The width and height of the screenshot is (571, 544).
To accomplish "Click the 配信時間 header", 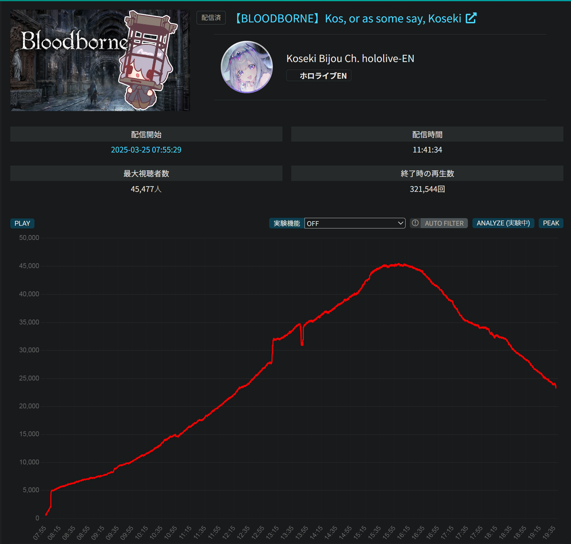I will [427, 134].
